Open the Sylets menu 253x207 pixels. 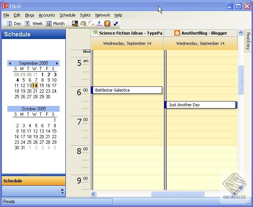(85, 15)
